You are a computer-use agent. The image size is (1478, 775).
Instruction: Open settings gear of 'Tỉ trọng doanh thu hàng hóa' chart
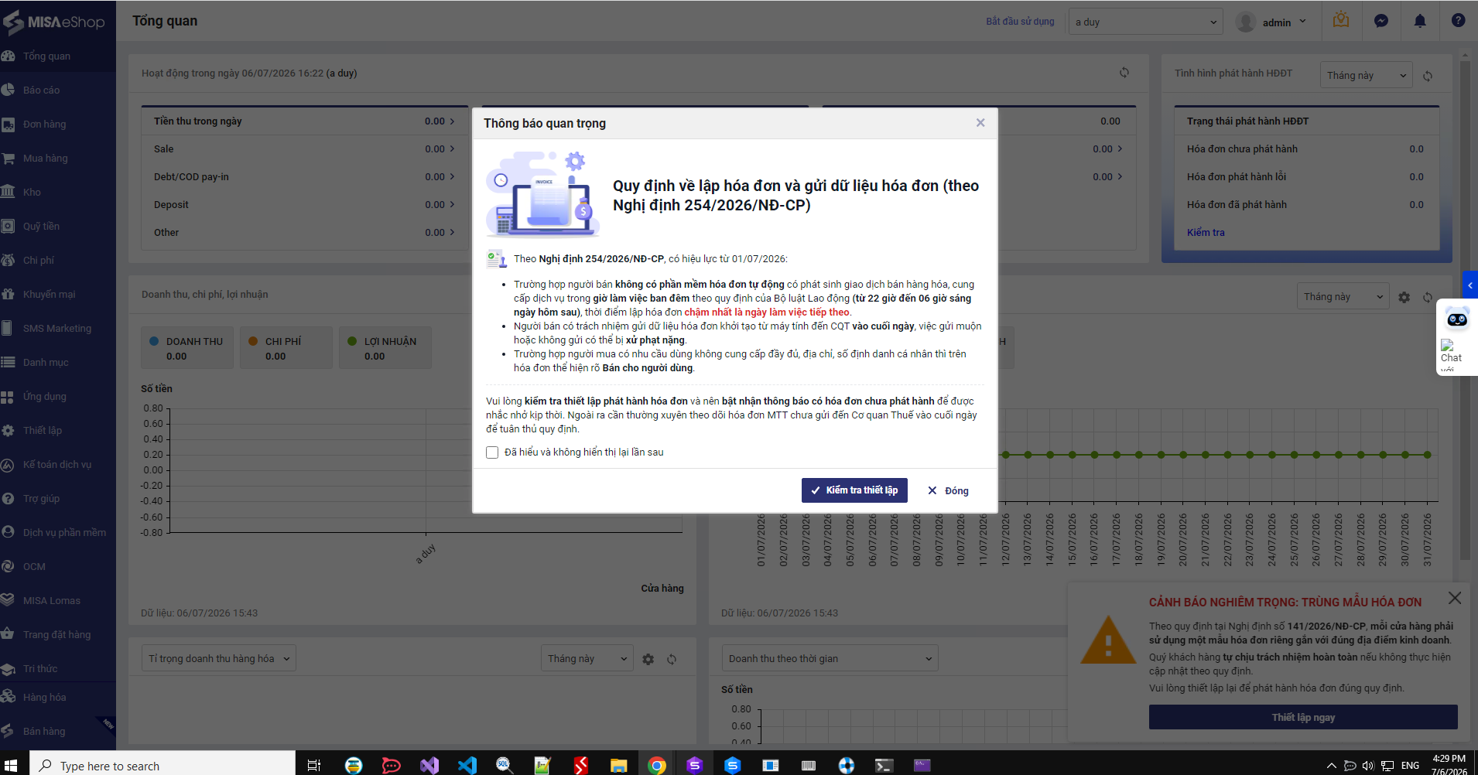(x=648, y=659)
